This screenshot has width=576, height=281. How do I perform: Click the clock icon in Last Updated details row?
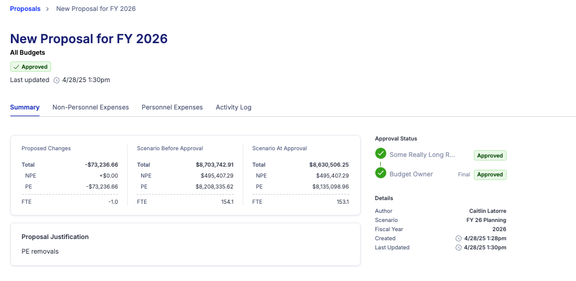click(x=459, y=248)
